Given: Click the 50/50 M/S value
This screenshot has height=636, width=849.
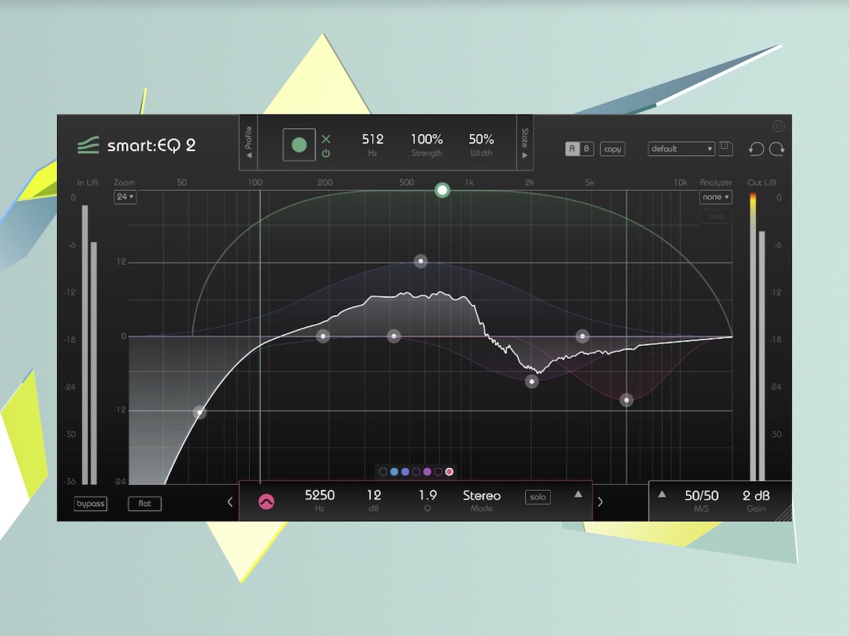Looking at the screenshot, I should point(702,496).
